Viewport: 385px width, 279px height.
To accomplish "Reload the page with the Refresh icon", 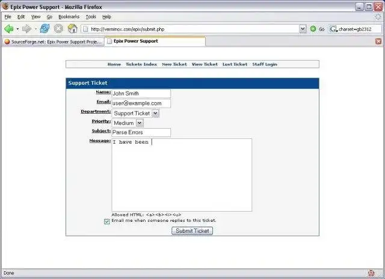I will [x=45, y=29].
